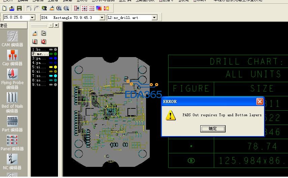Click the yellow dash swatch of layer 5
The height and width of the screenshot is (178, 288).
point(51,67)
